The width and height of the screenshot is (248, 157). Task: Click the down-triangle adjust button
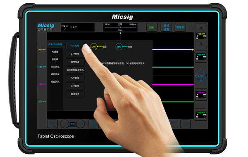click(80, 124)
